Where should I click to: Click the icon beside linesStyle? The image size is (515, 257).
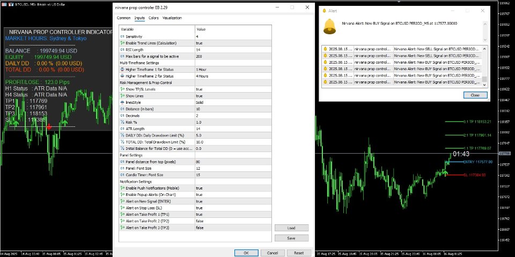click(122, 103)
